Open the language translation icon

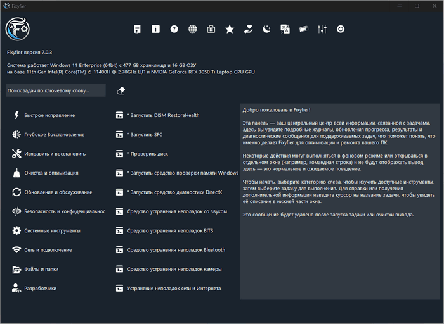click(285, 29)
